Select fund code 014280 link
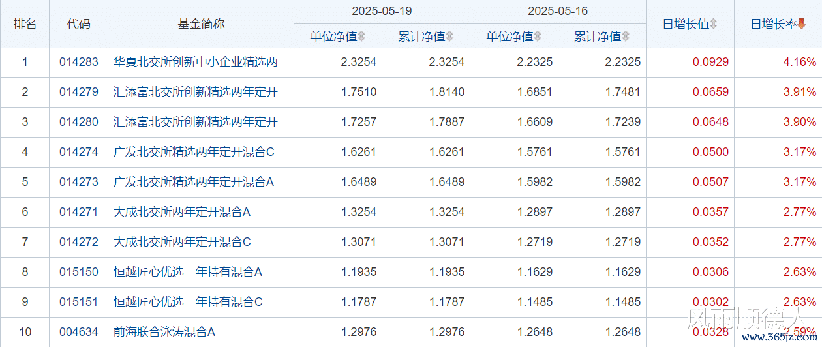Image resolution: width=822 pixels, height=347 pixels. [x=79, y=122]
